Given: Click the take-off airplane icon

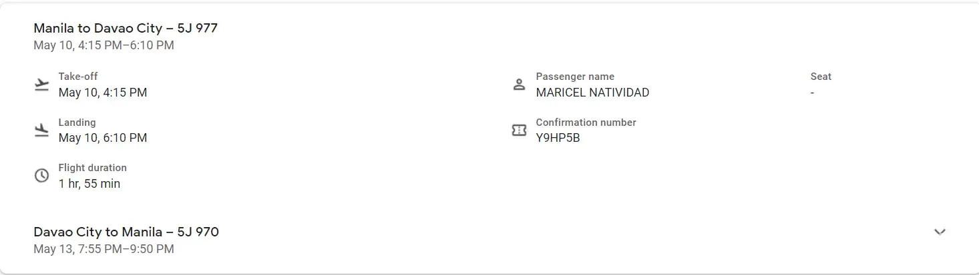Looking at the screenshot, I should click(41, 85).
